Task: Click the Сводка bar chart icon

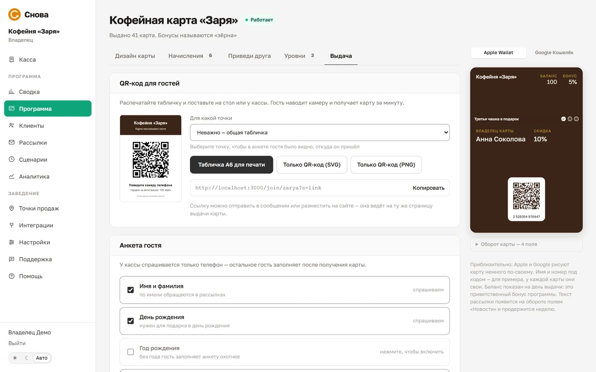Action: (x=12, y=92)
